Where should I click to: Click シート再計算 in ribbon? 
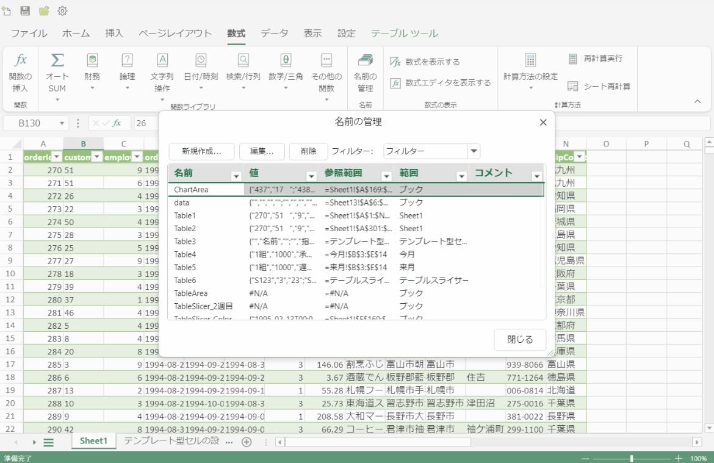[599, 87]
